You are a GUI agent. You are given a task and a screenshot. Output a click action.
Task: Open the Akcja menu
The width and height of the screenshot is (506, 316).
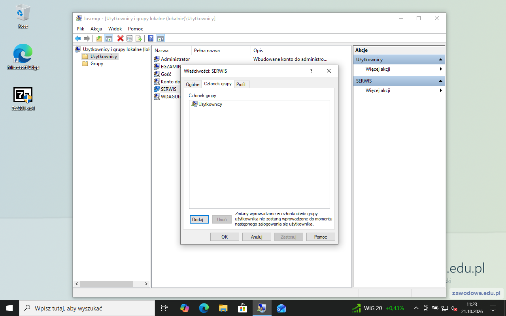click(96, 29)
